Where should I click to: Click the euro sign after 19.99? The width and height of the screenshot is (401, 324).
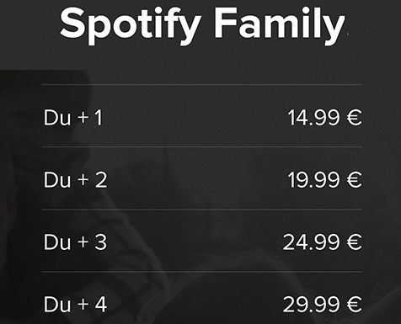click(x=355, y=180)
